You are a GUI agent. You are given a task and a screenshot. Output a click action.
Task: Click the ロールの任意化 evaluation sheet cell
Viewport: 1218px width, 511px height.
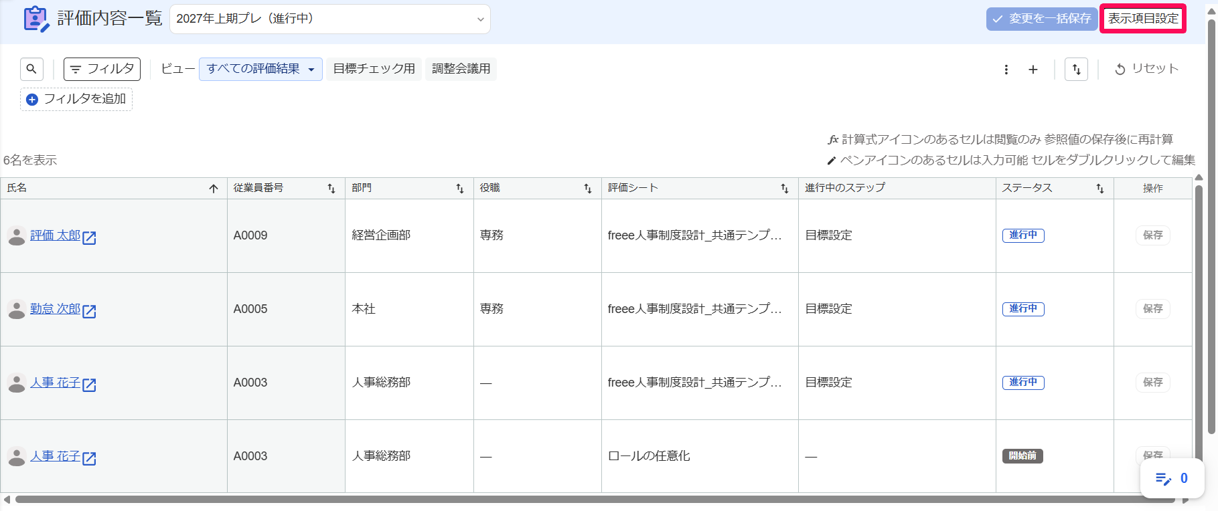coord(700,456)
